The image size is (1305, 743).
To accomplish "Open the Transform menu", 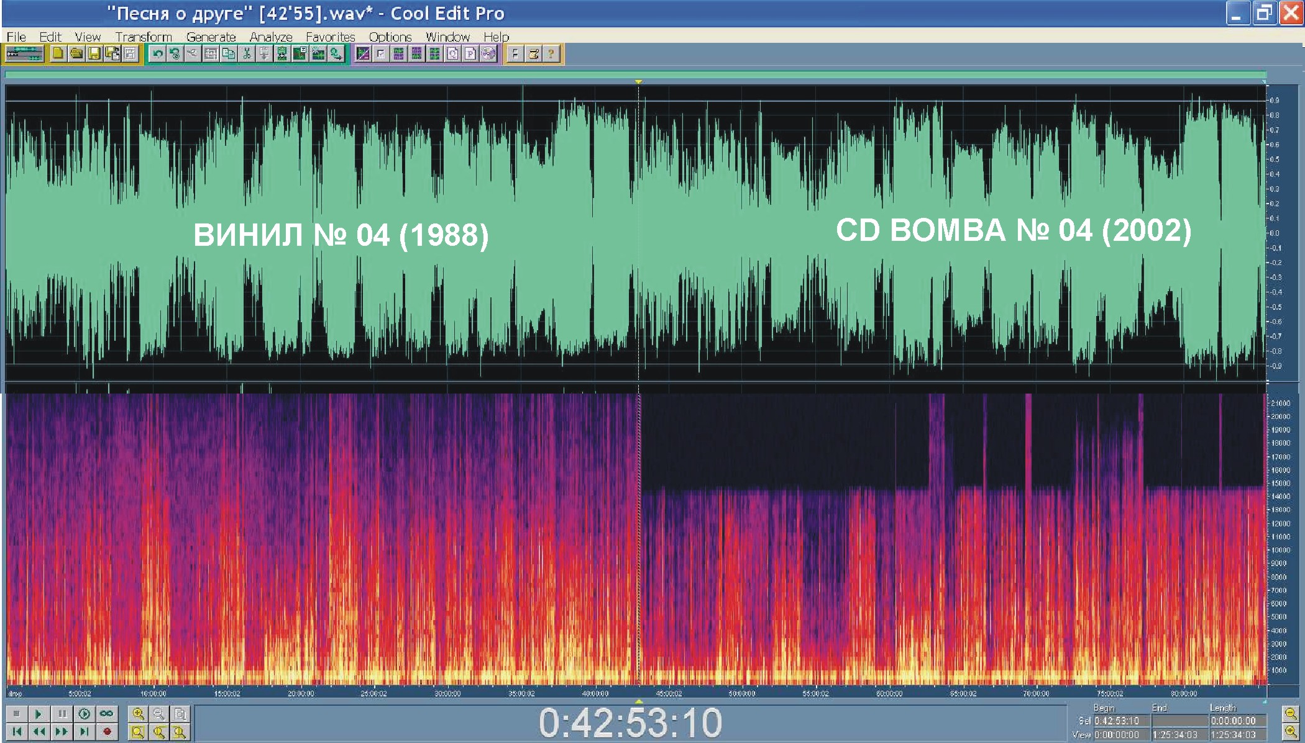I will (x=144, y=37).
